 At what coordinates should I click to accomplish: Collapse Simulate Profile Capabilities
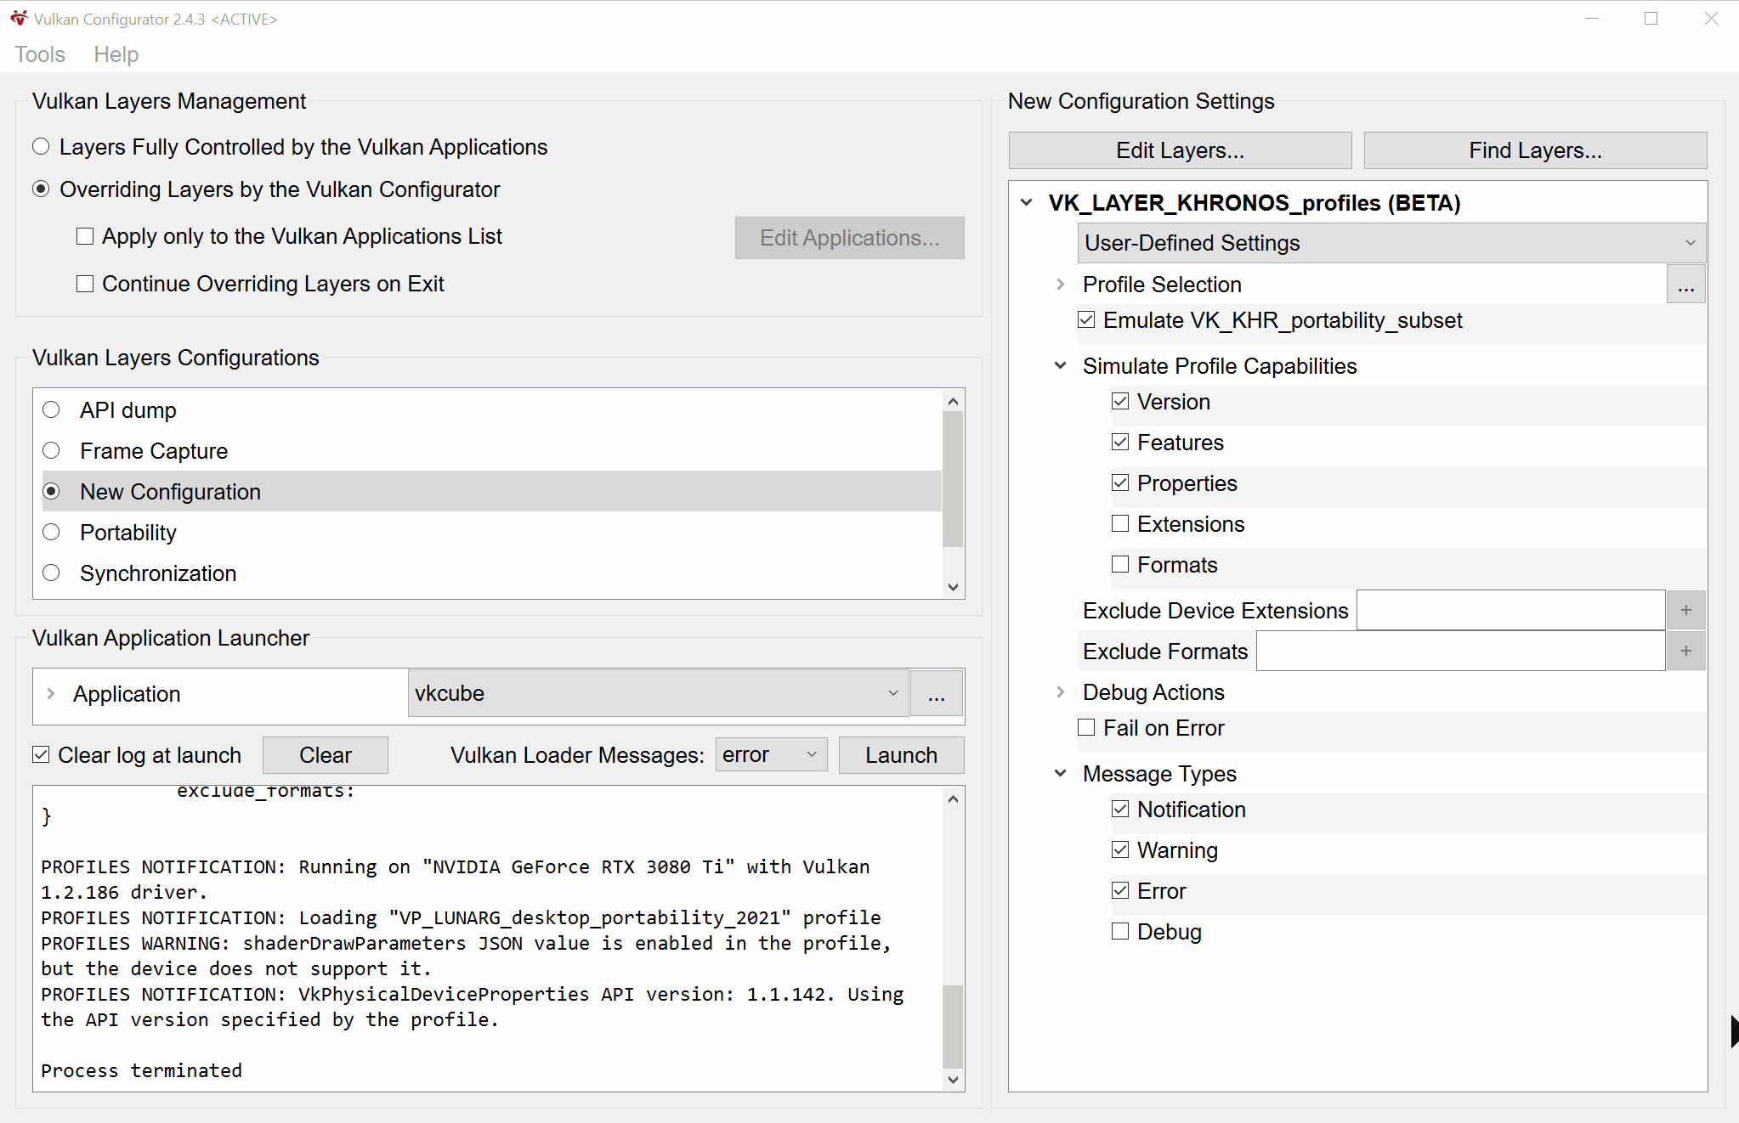pyautogui.click(x=1060, y=365)
